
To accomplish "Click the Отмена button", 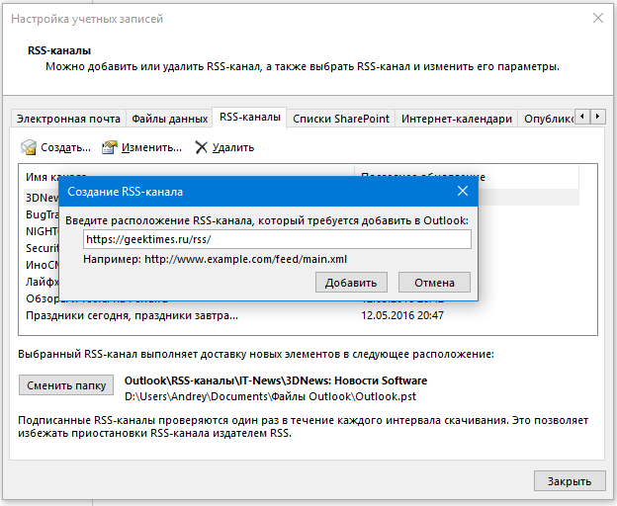I will 434,283.
